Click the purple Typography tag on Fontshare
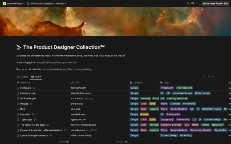231x144 pixels. tap(167, 88)
